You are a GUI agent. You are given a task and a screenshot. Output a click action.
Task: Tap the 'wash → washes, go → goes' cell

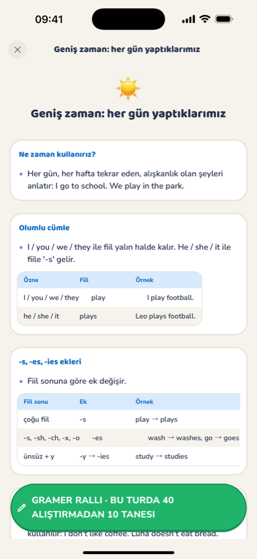click(x=194, y=438)
